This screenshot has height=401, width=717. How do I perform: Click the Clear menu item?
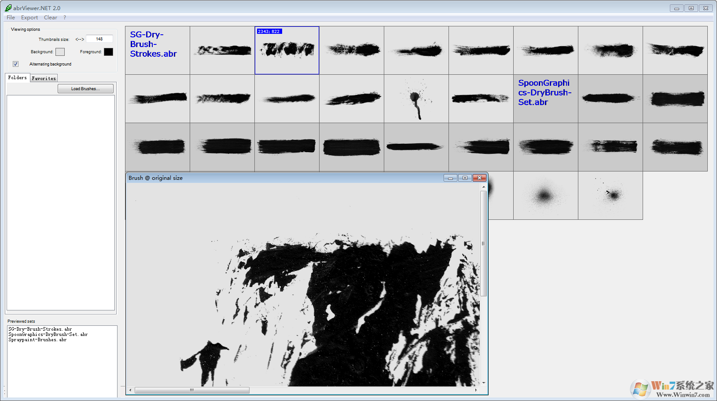click(50, 18)
